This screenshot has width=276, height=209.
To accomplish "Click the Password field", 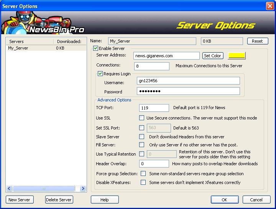I will pyautogui.click(x=188, y=91).
